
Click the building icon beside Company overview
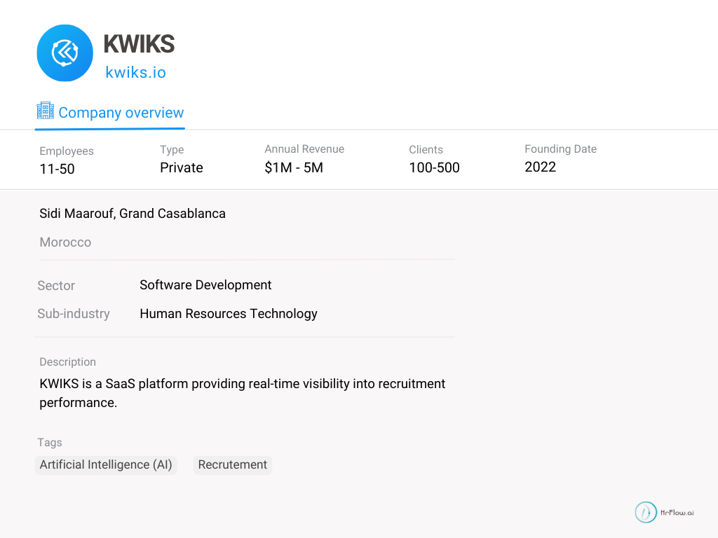coord(46,111)
